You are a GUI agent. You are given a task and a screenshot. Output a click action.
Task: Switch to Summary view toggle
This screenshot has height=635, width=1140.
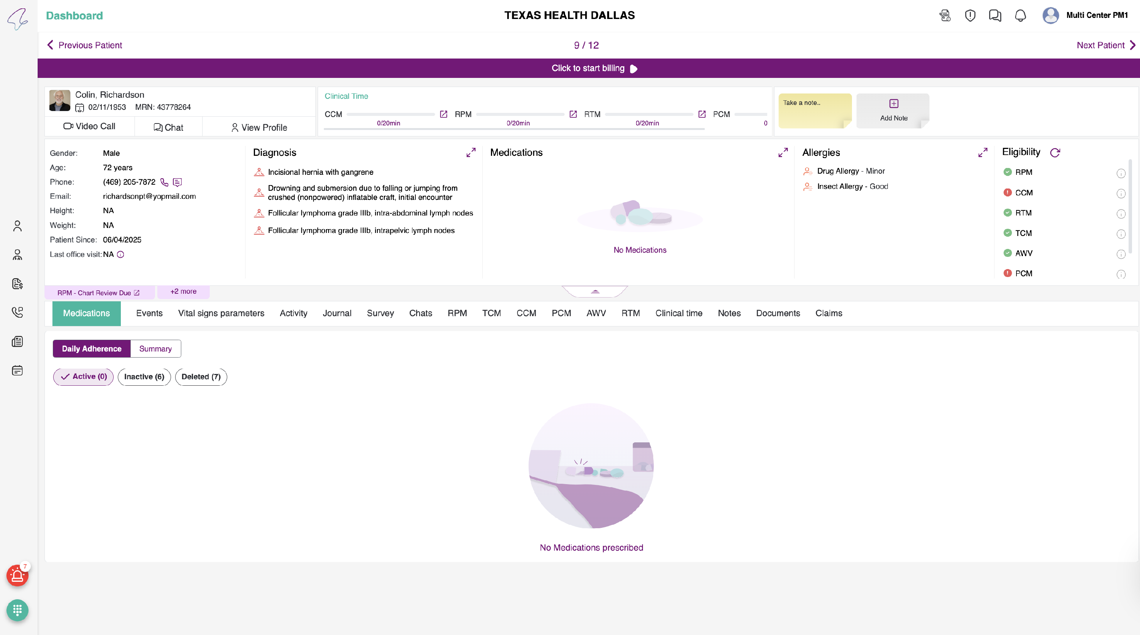pyautogui.click(x=155, y=349)
